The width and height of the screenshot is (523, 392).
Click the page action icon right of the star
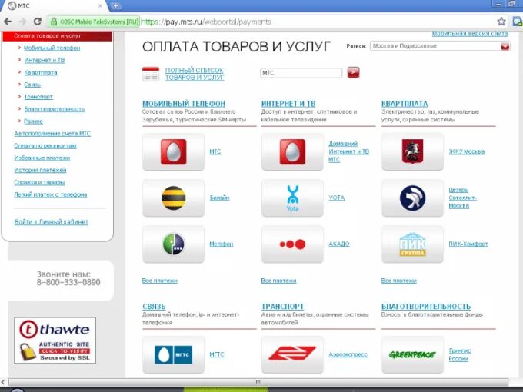(518, 22)
